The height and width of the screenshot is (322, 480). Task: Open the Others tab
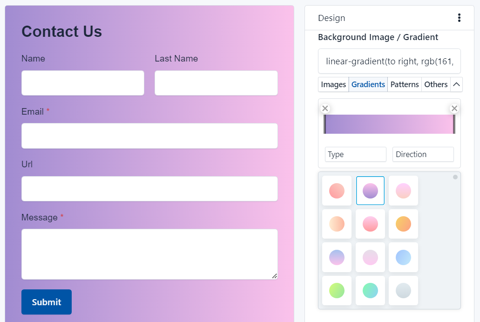(x=436, y=84)
